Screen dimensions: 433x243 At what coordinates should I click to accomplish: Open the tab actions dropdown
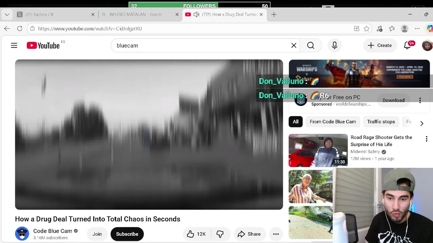tap(7, 15)
